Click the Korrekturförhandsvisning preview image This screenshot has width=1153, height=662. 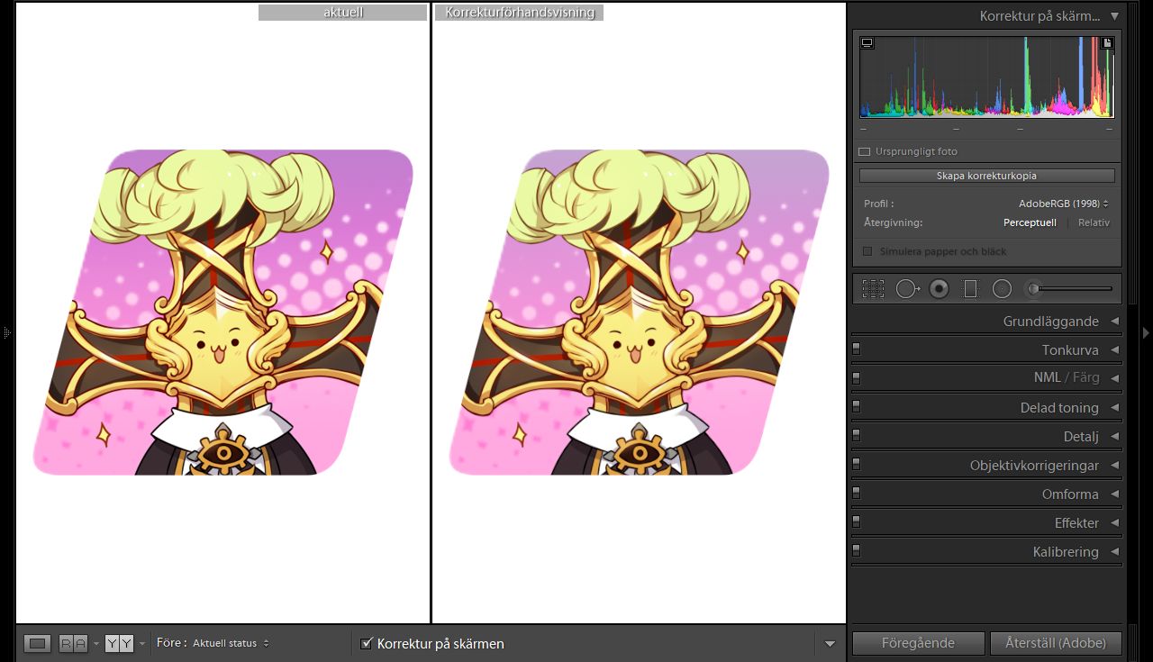[x=640, y=312]
